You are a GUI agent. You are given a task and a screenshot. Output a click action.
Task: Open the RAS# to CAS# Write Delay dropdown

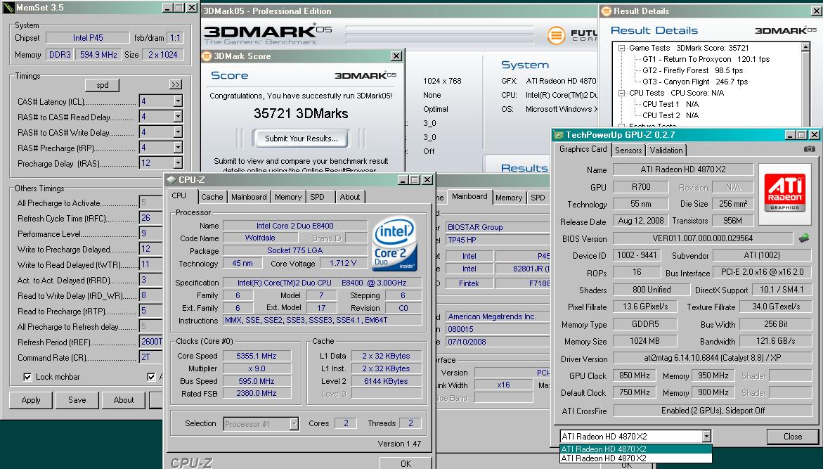tap(178, 131)
